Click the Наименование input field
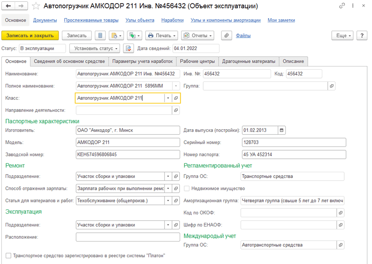Image resolution: width=372 pixels, height=264 pixels. pyautogui.click(x=128, y=74)
